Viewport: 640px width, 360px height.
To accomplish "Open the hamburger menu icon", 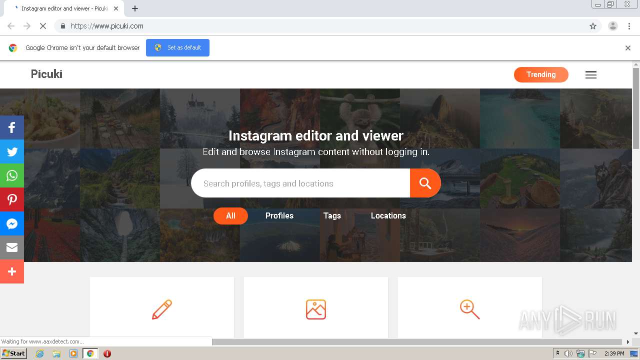I will 591,75.
